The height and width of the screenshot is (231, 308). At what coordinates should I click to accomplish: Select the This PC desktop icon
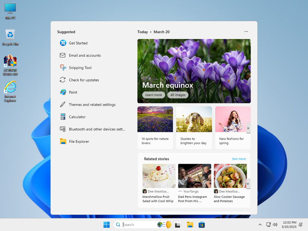coord(10,11)
